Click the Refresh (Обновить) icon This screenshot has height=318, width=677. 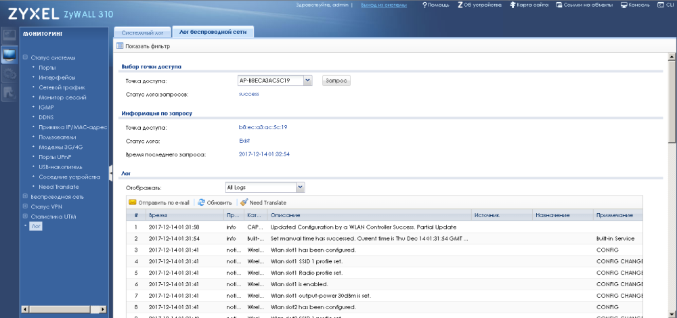click(201, 202)
